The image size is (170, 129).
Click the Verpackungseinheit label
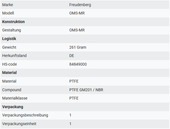click(x=19, y=124)
